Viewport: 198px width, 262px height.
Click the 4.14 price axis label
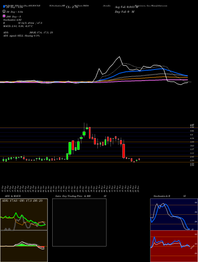point(192,138)
